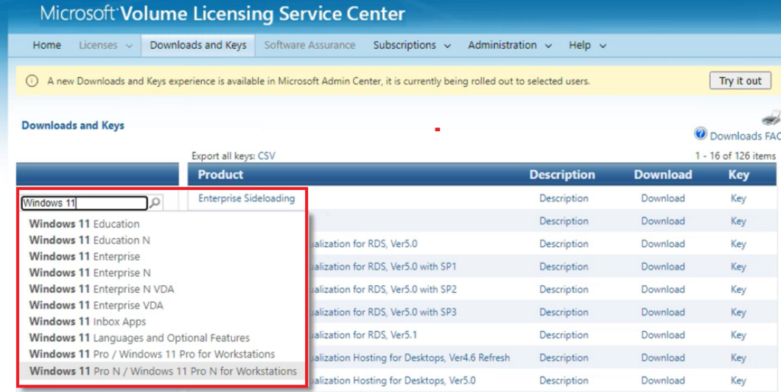
Task: Select Windows 11 Pro / Pro for Workstations suggestion
Action: click(x=152, y=354)
